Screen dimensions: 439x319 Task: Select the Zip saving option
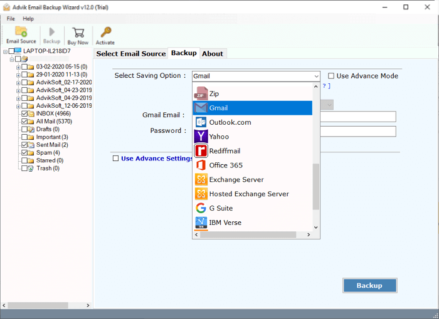252,94
